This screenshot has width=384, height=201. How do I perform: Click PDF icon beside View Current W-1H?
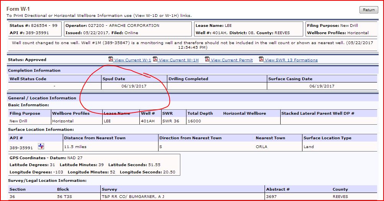(x=155, y=59)
